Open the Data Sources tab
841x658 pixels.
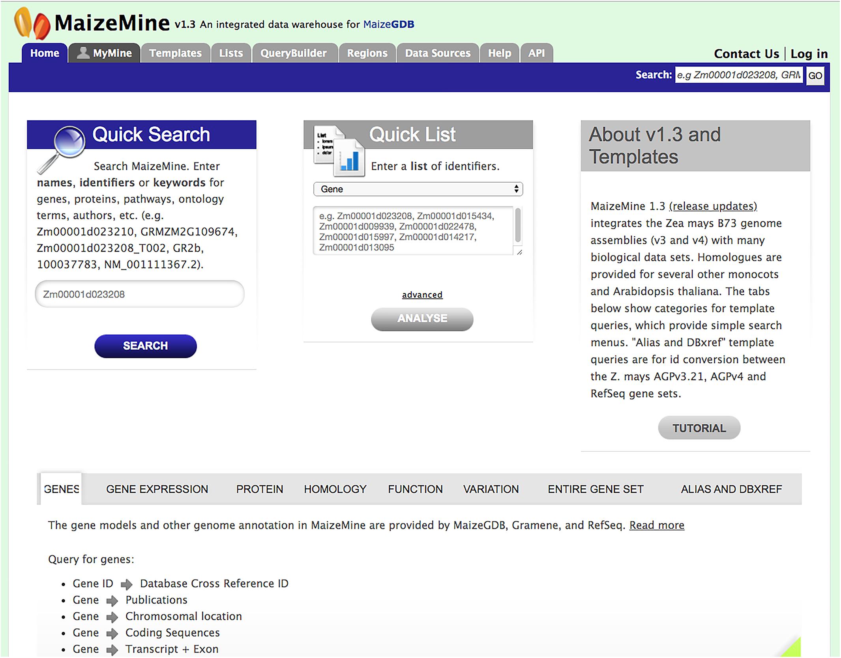[438, 53]
